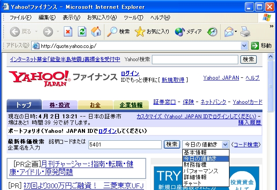
Task: Click the Mail envelope icon
Action: point(229,32)
